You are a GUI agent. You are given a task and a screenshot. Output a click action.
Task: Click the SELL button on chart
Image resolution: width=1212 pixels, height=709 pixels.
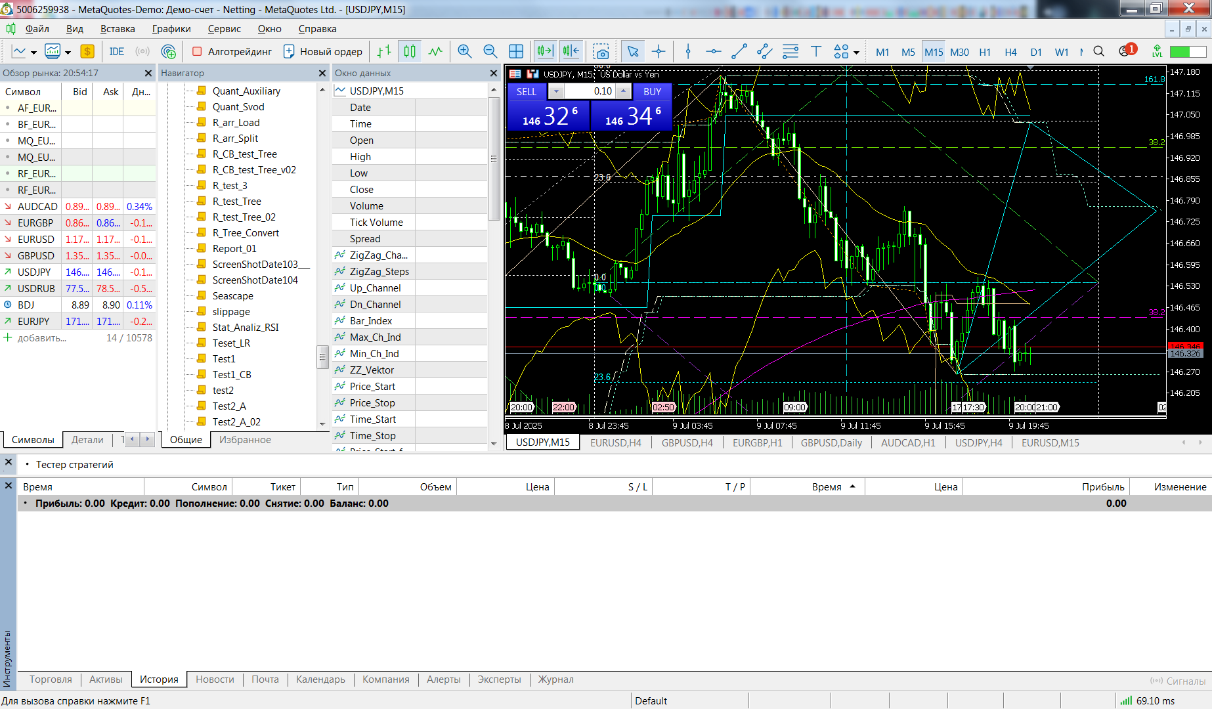[527, 92]
